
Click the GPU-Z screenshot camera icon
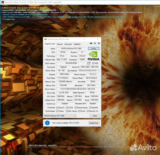point(91,43)
